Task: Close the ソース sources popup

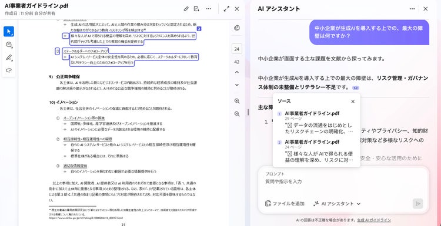Action: tap(353, 102)
